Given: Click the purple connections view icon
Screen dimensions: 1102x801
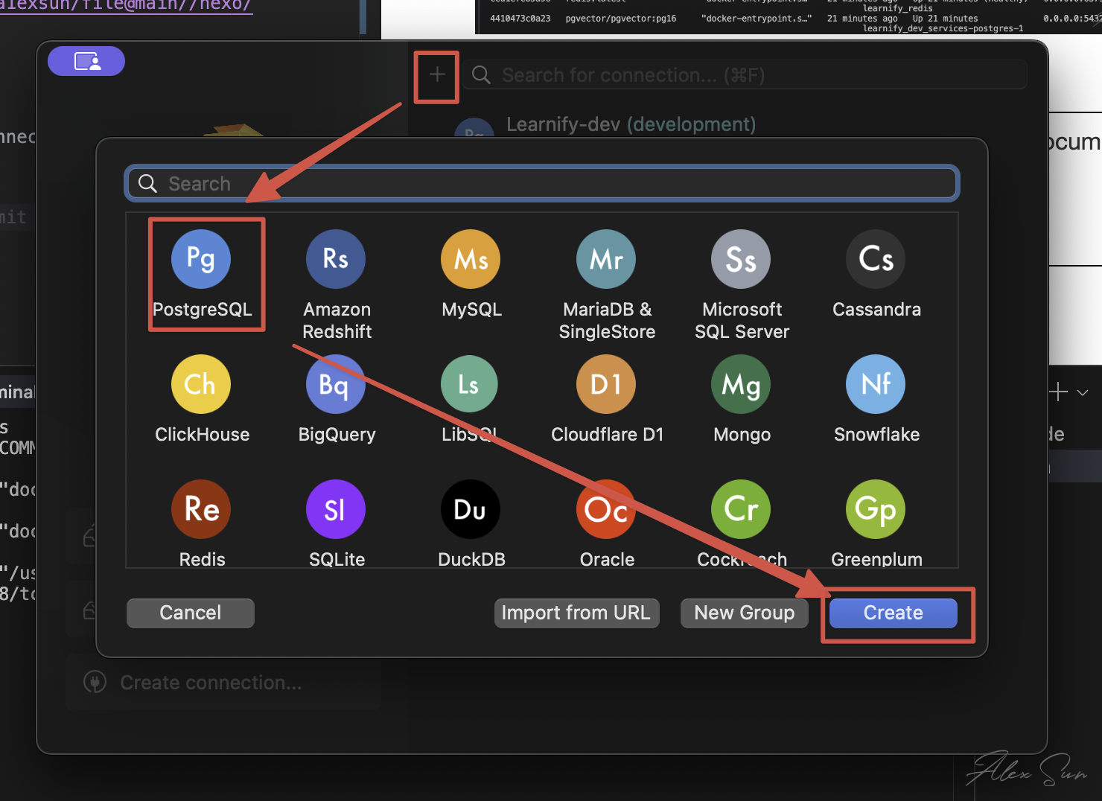Looking at the screenshot, I should tap(86, 61).
